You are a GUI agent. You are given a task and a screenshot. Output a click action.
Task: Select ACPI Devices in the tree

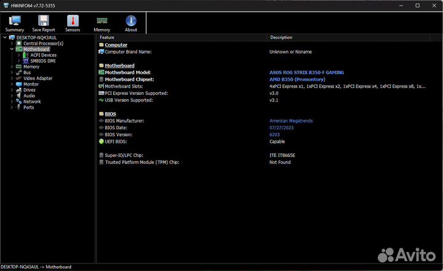(43, 55)
